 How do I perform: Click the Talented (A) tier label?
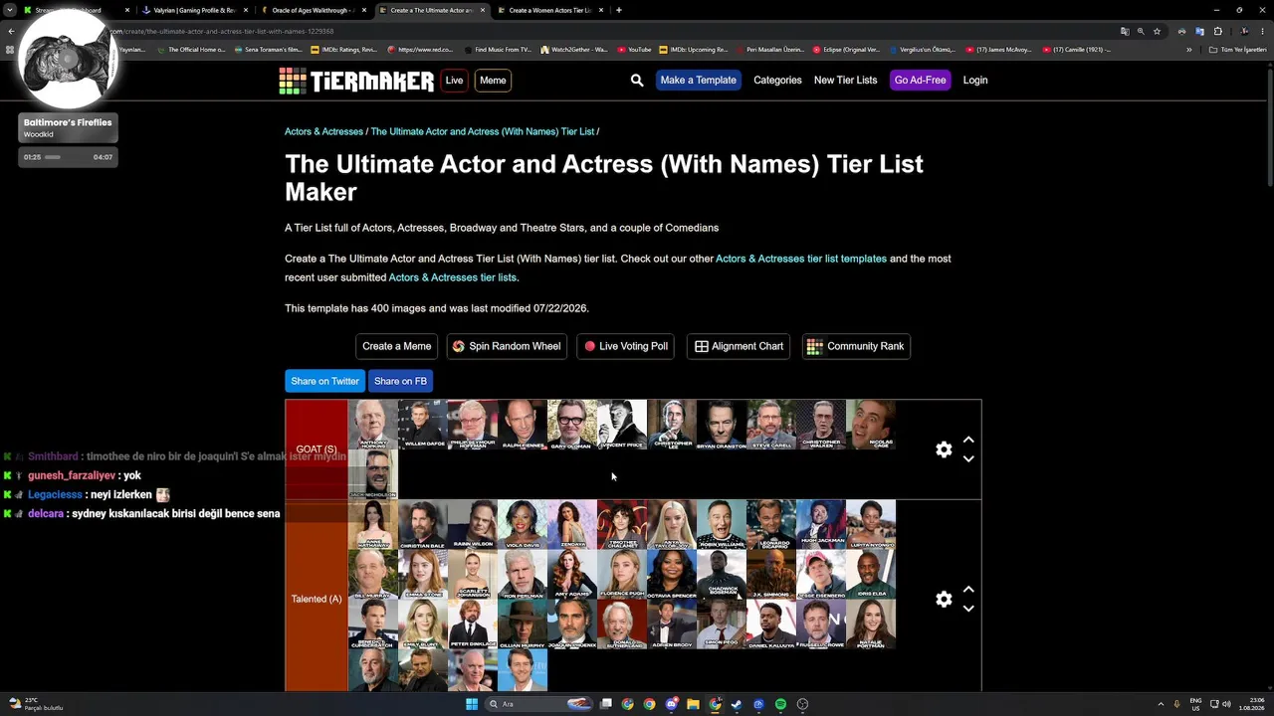point(317,599)
